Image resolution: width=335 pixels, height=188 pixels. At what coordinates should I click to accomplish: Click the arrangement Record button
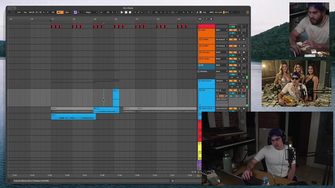click(130, 12)
